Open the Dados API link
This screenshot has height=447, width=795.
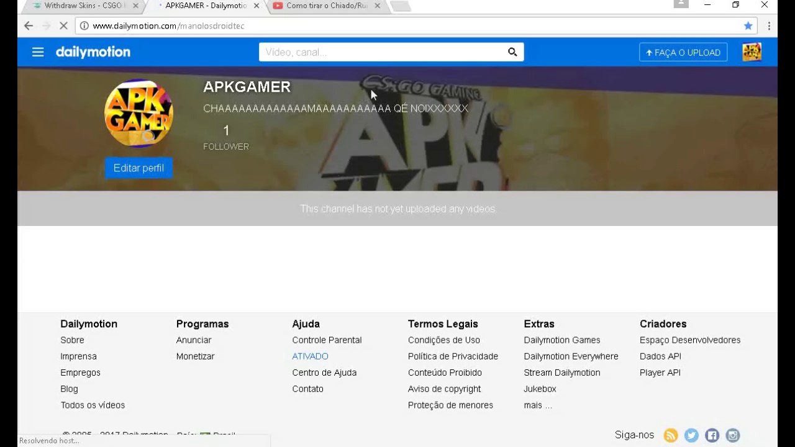[x=660, y=356]
